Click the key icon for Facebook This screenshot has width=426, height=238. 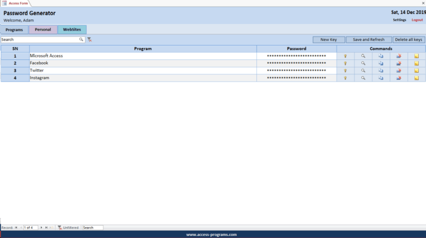346,63
